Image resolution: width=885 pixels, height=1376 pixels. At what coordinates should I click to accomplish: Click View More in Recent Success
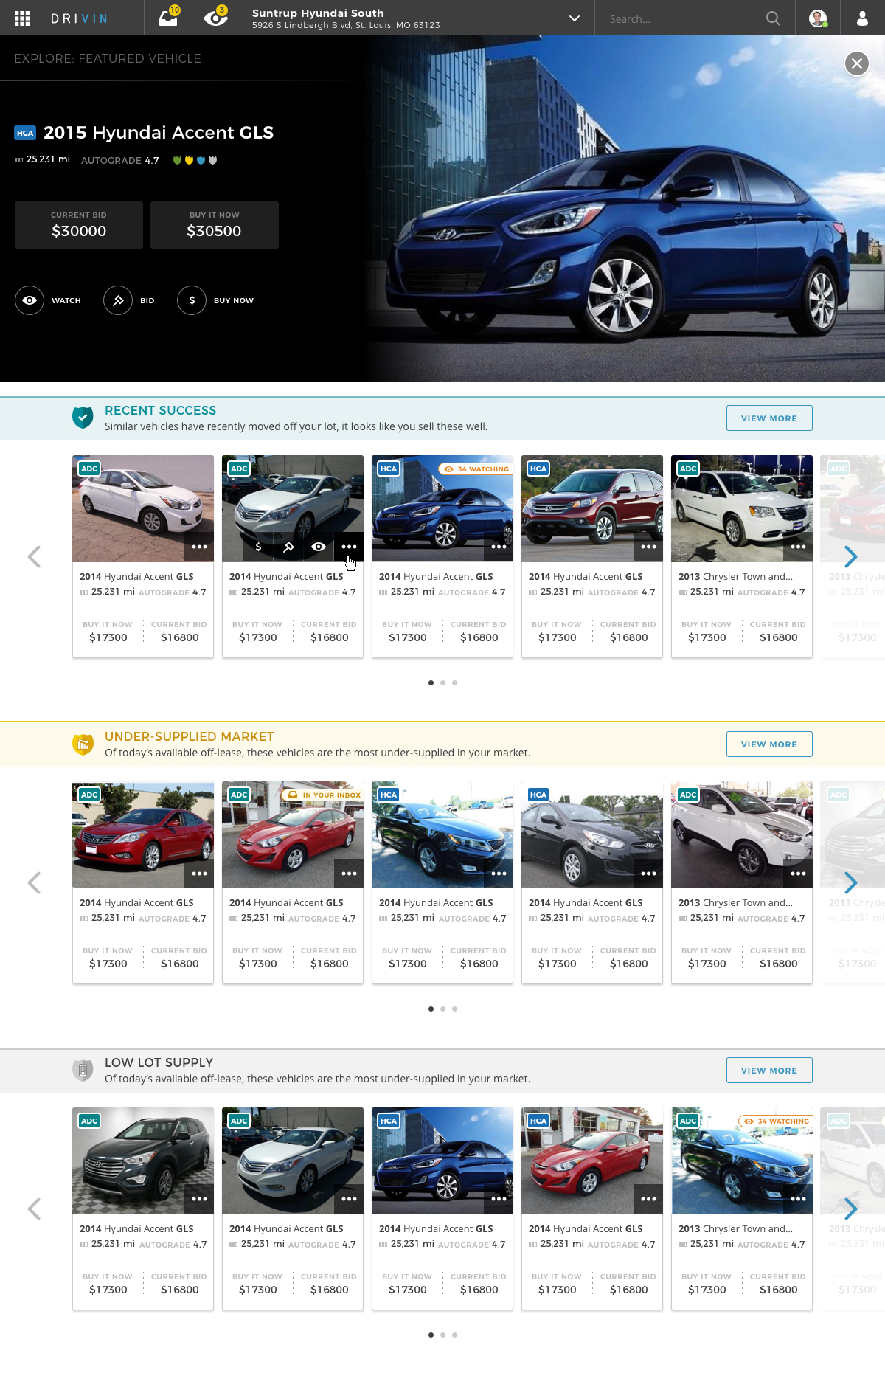click(769, 418)
